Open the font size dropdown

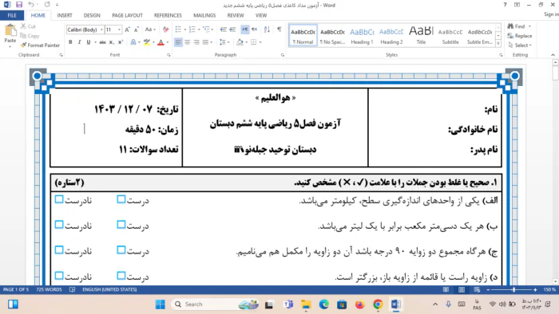119,29
